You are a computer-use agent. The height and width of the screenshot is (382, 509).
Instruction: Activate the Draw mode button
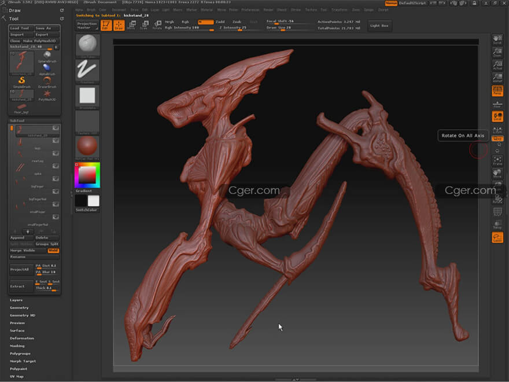pos(119,25)
